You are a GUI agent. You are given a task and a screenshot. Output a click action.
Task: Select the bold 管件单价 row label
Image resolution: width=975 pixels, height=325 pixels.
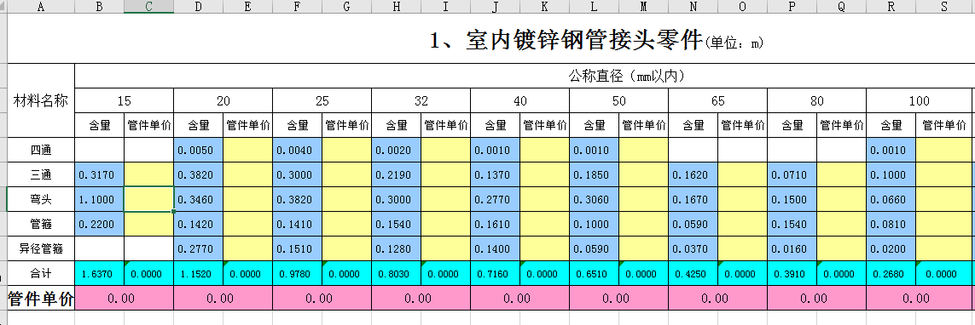click(x=40, y=299)
